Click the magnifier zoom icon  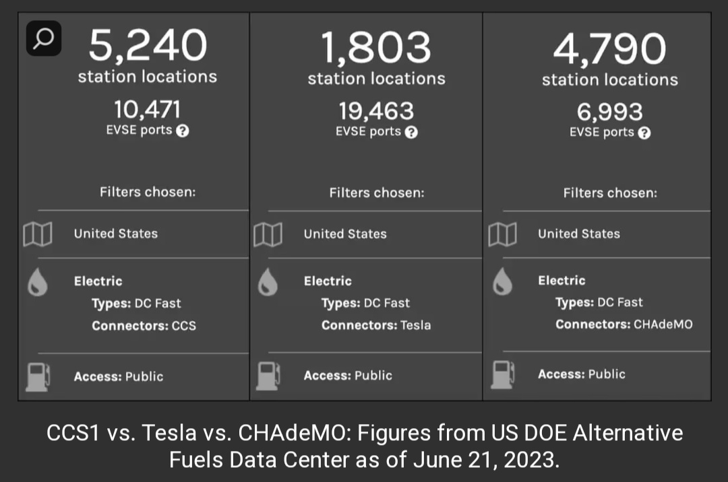(x=43, y=38)
